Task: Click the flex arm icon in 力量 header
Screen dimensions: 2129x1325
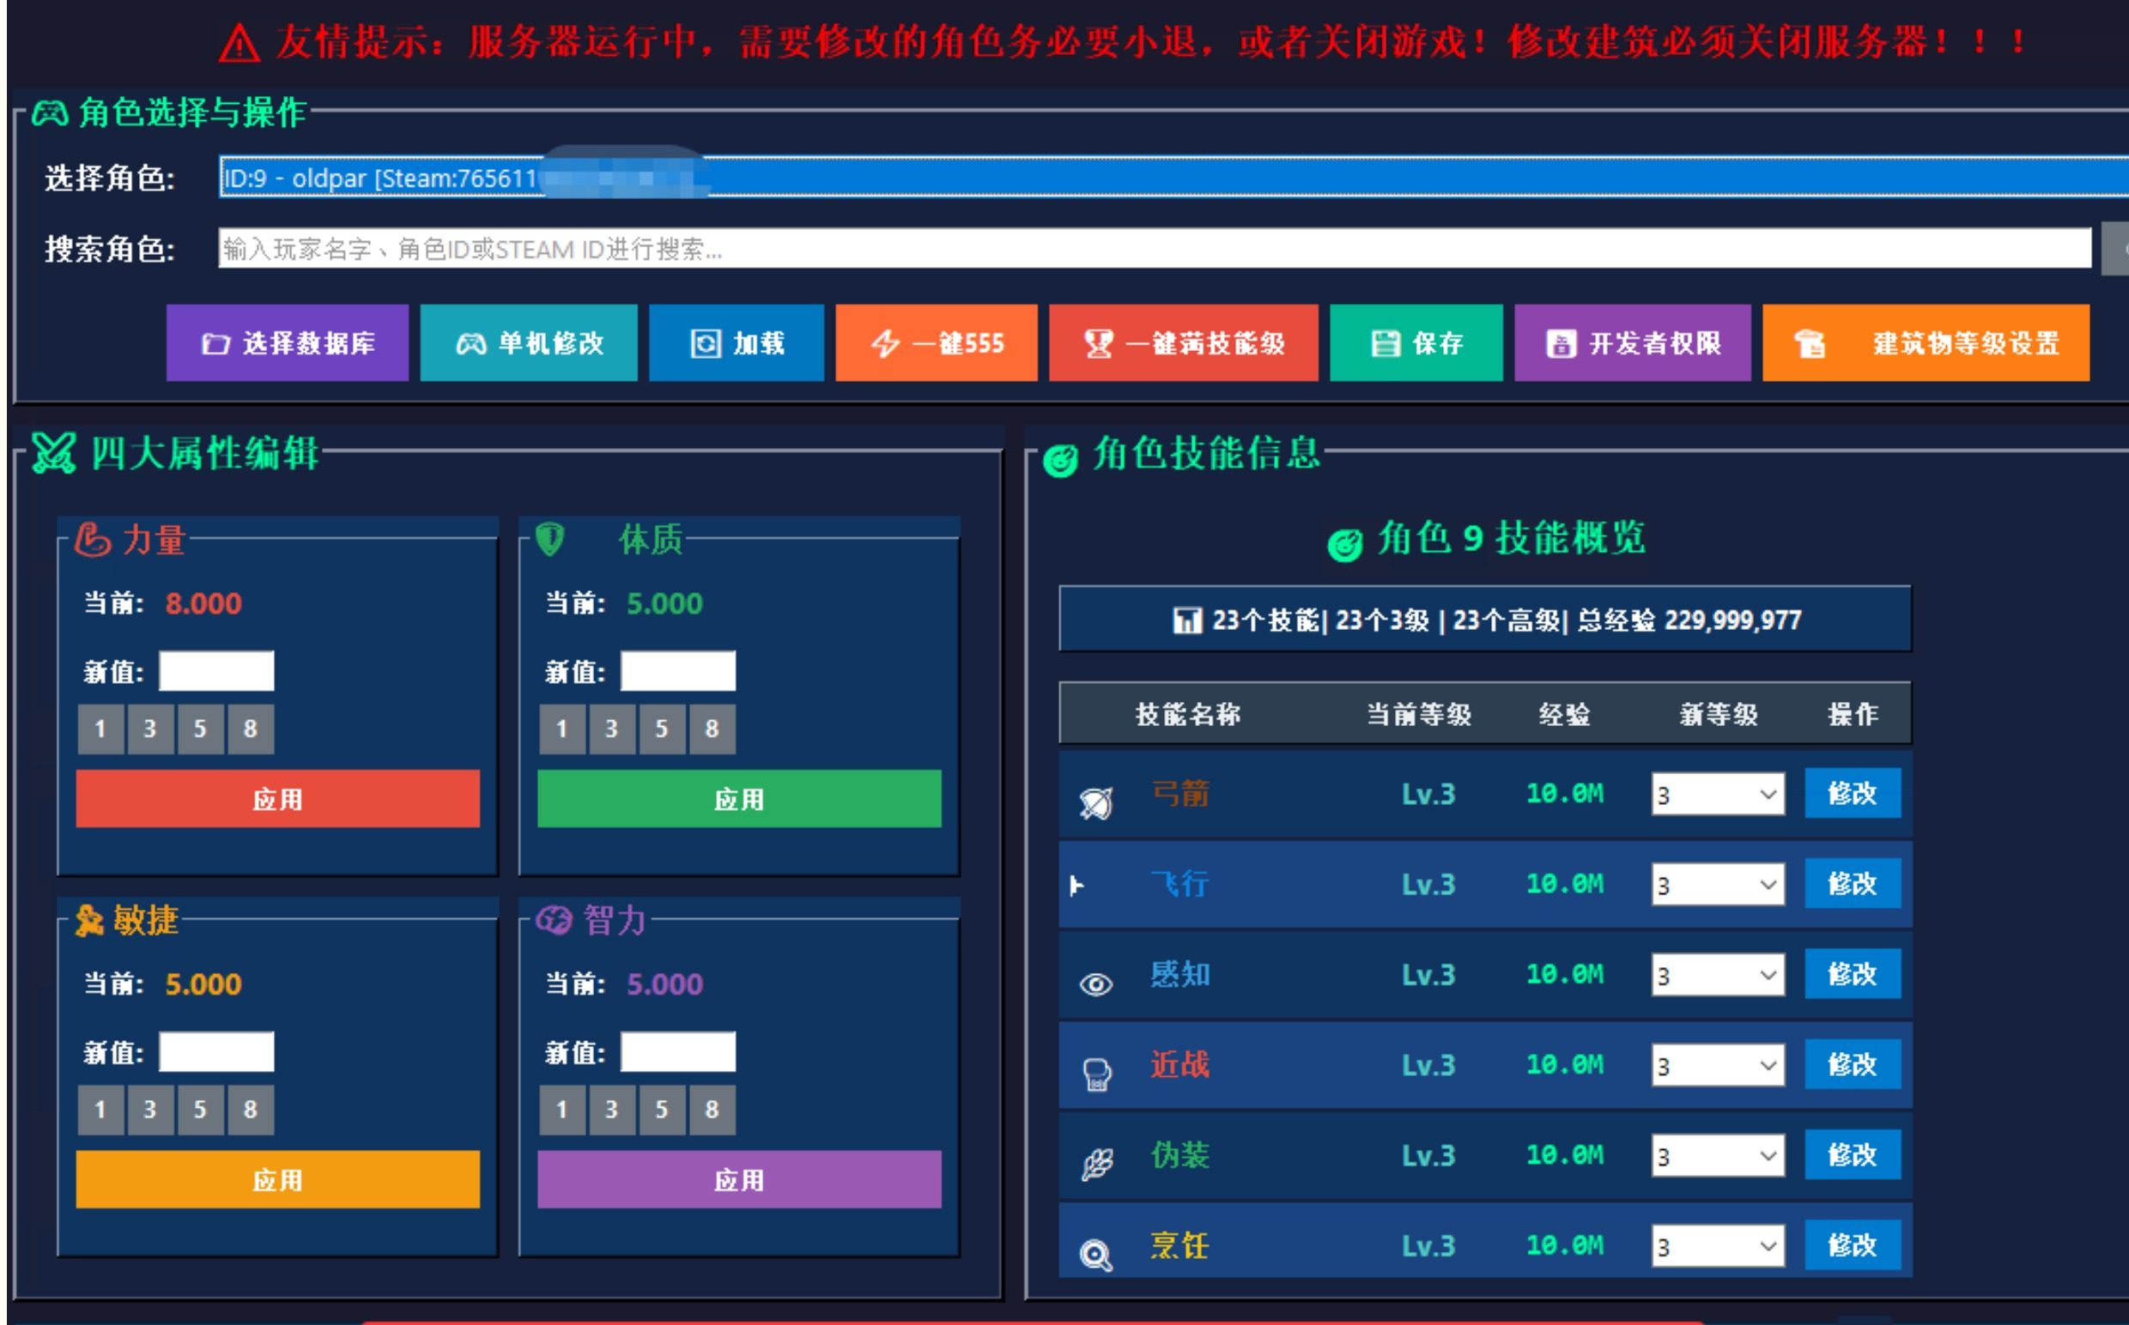Action: click(92, 540)
